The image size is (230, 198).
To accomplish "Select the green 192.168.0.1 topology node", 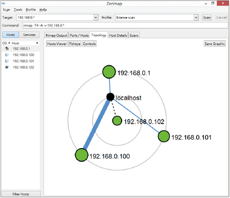I will point(109,72).
